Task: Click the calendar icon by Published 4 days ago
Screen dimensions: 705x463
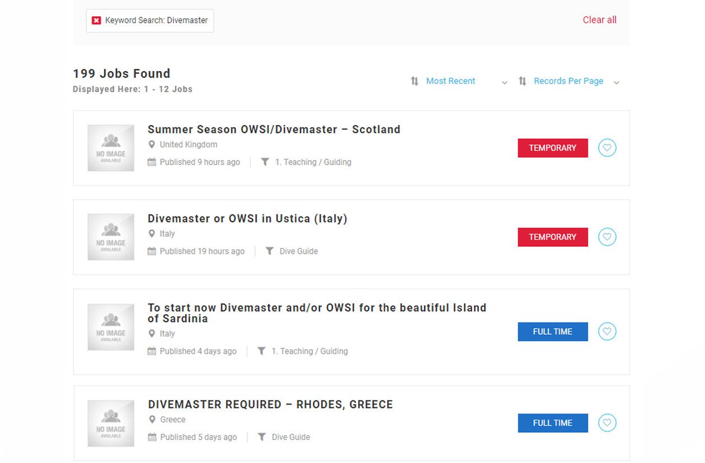Action: point(152,351)
